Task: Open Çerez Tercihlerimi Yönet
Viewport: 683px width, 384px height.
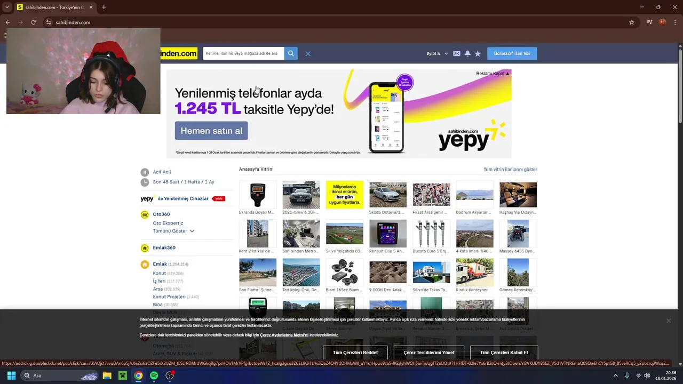Action: [x=429, y=353]
